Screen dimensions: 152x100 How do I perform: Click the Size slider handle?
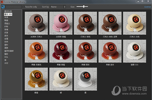[84, 7]
